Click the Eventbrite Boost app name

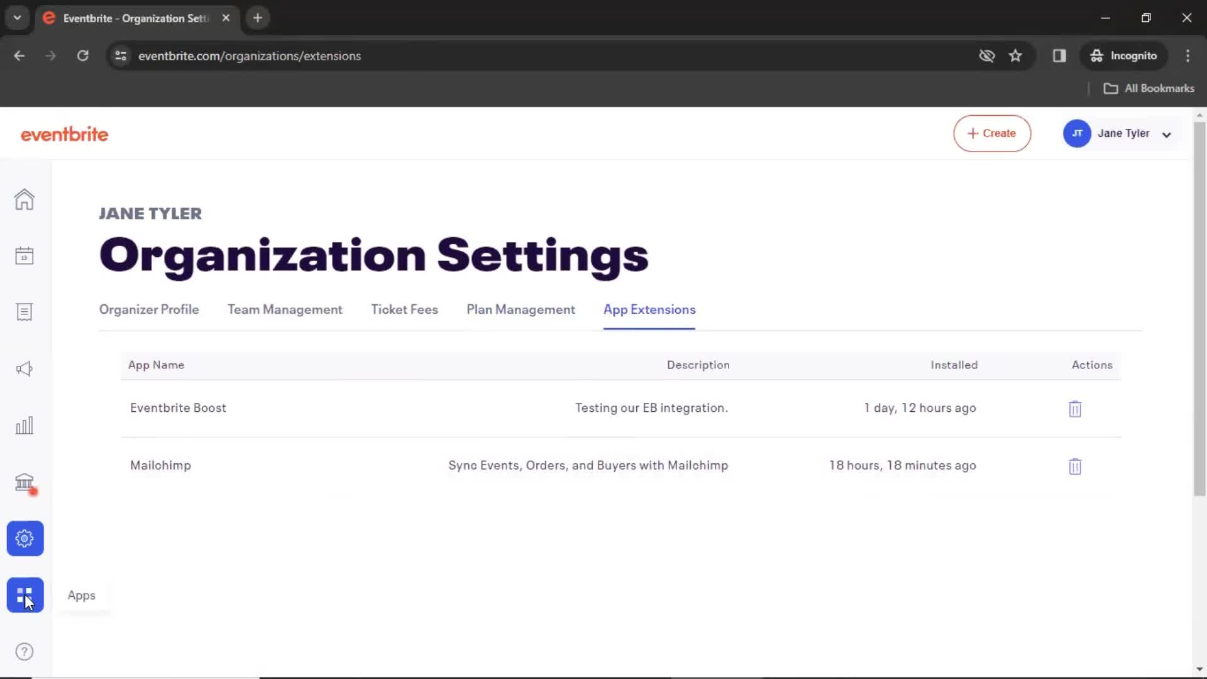tap(178, 408)
